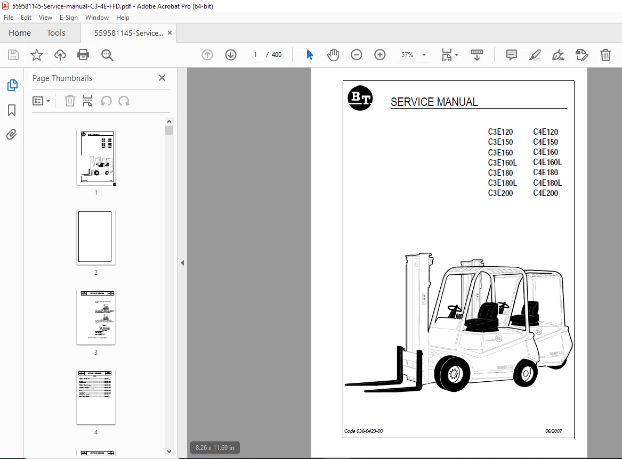Switch to the Tools tab
The image size is (622, 459).
[x=56, y=33]
